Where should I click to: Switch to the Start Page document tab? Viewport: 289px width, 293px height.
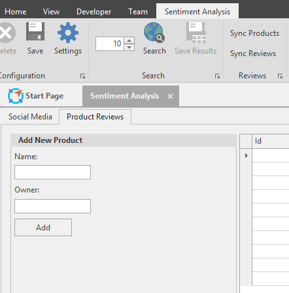pos(36,96)
